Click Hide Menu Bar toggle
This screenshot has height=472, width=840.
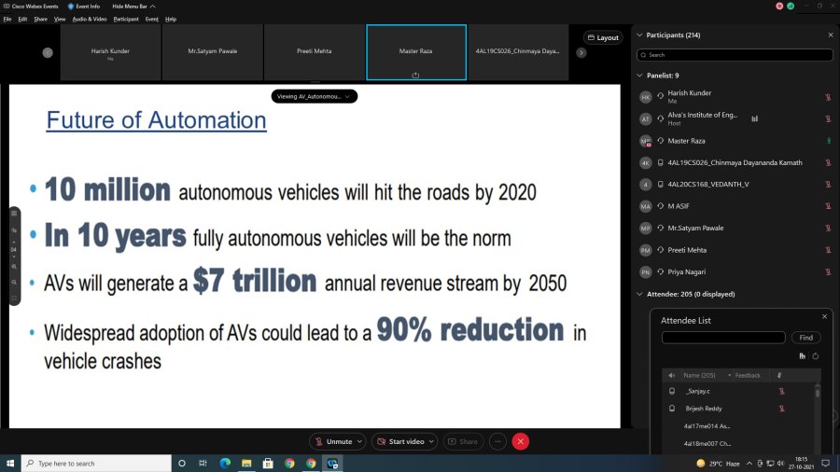point(133,7)
